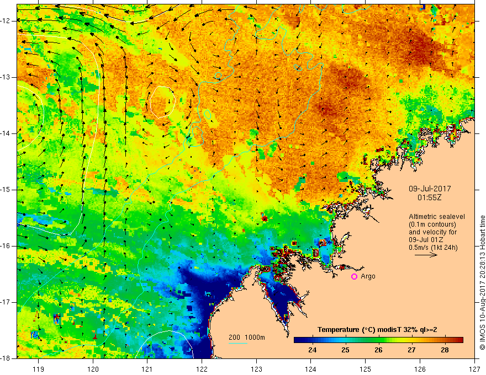486x375 pixels.
Task: Click the longitude axis label '123'
Action: (x=256, y=369)
